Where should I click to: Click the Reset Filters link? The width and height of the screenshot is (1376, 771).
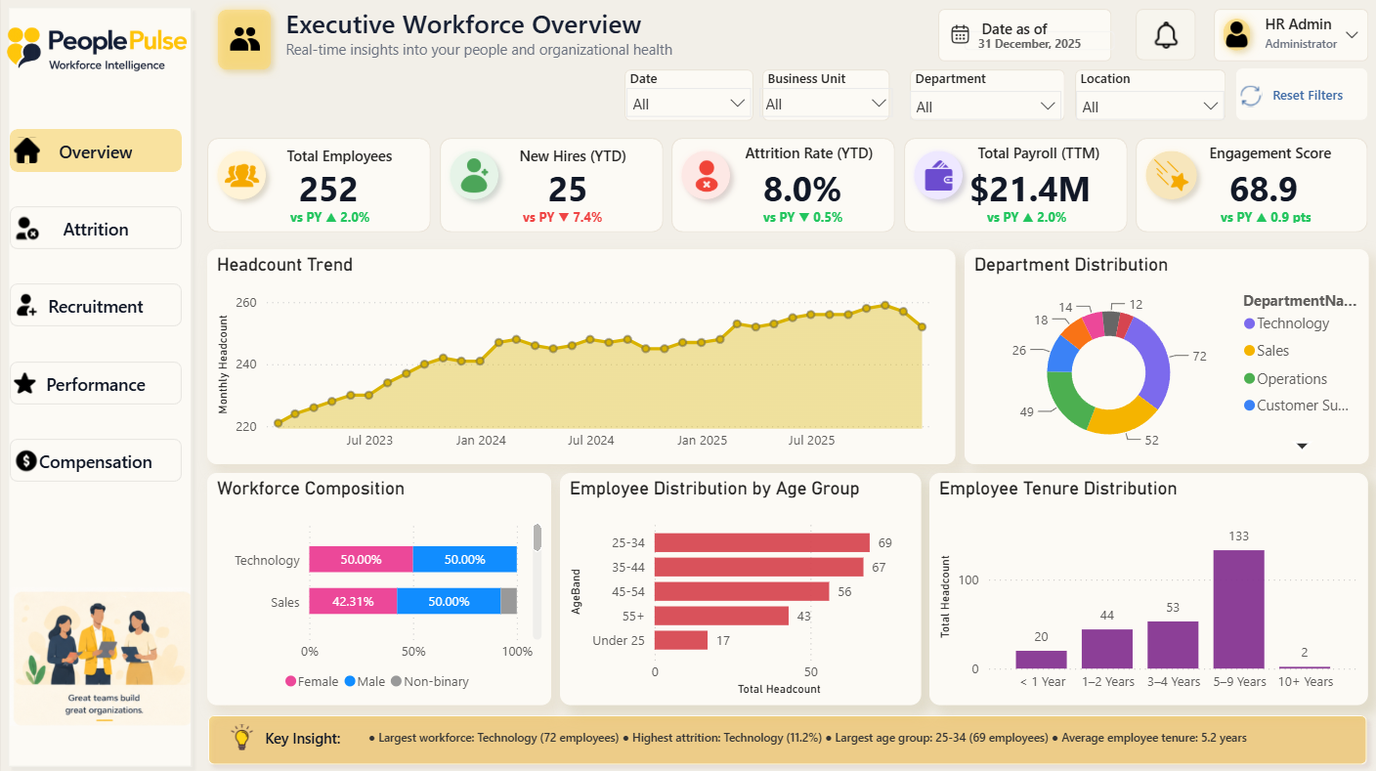click(1308, 96)
